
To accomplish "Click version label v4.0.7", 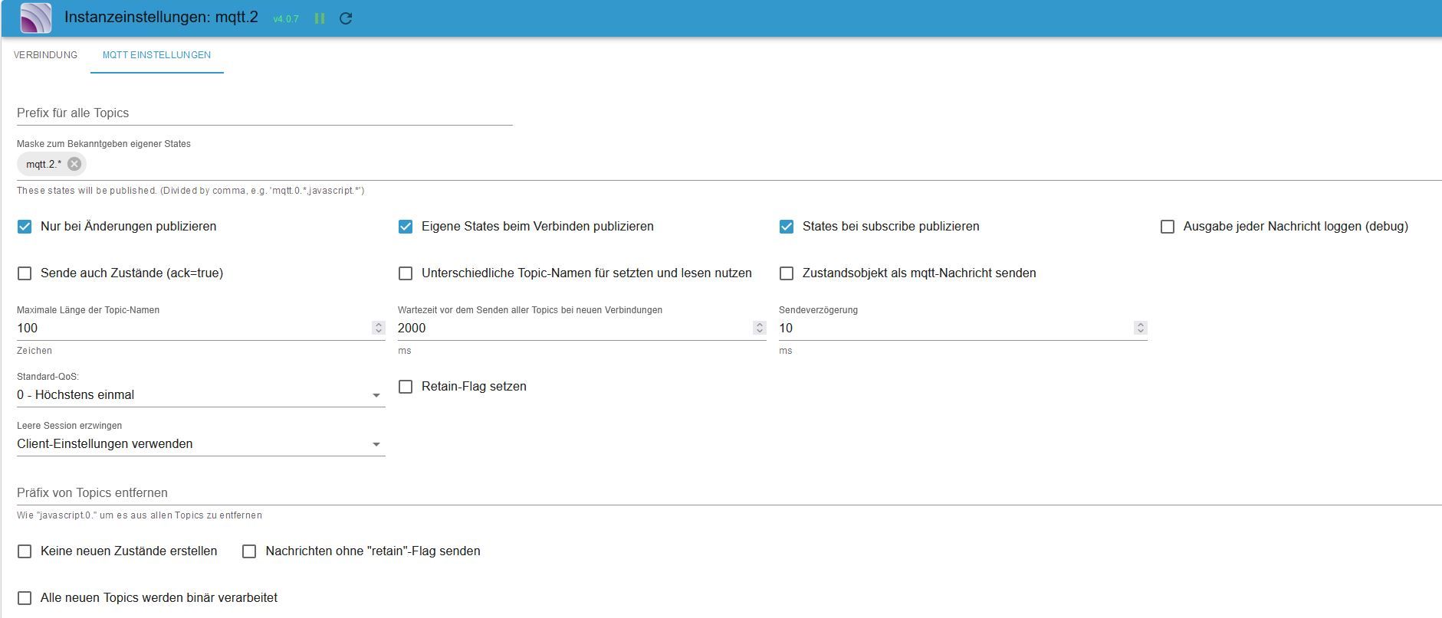I will click(286, 19).
